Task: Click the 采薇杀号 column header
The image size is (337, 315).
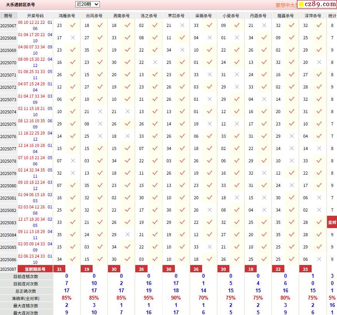Action: click(204, 16)
